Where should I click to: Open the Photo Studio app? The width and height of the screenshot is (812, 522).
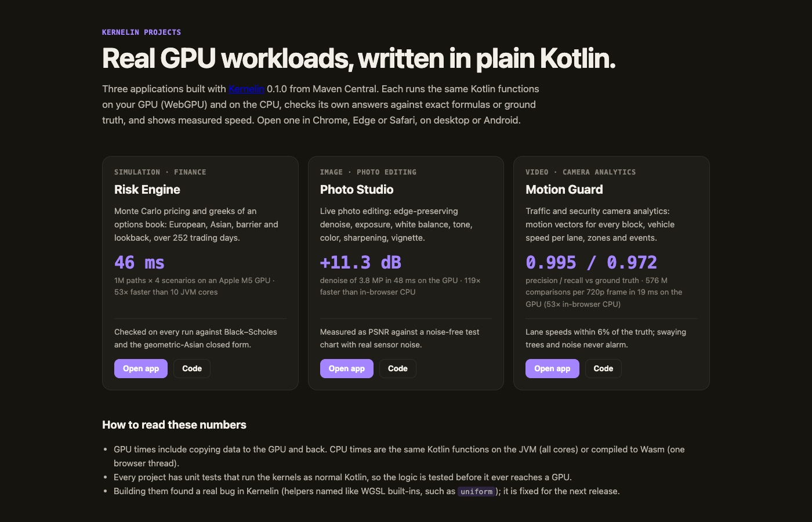(x=347, y=368)
